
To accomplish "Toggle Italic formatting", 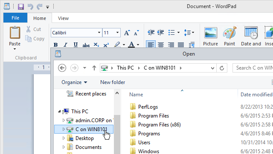I will coord(65,45).
